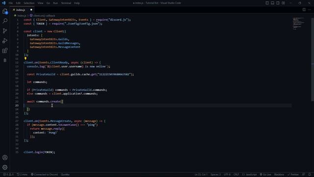The width and height of the screenshot is (314, 177).
Task: Click the '2 mins' time tracker status item
Action: pos(22,175)
